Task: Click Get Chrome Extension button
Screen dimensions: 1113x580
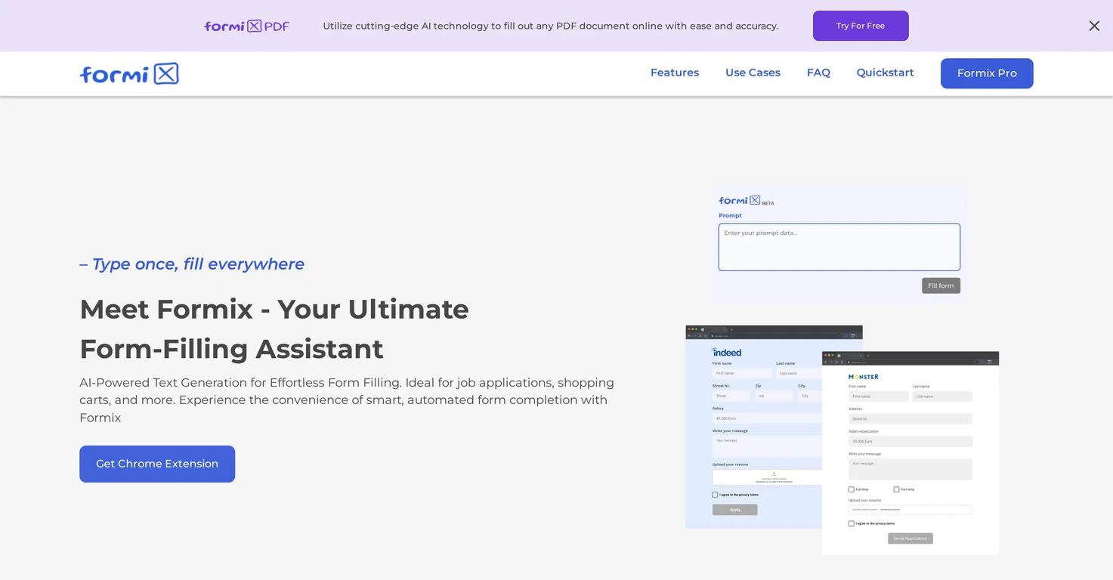Action: point(157,464)
